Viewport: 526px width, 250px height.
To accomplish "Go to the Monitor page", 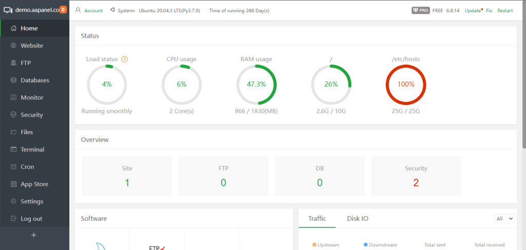I will point(35,97).
